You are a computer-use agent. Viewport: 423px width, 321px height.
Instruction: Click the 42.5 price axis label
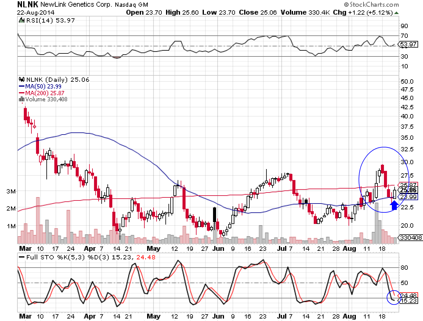tap(407, 107)
